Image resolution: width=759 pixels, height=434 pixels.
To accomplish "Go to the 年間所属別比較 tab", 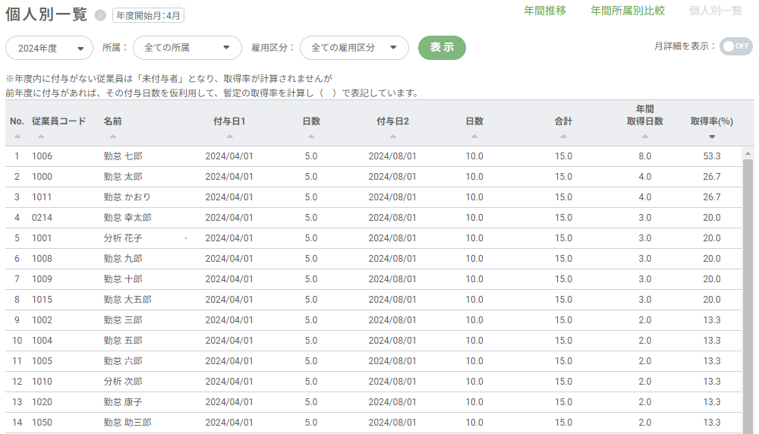I will tap(628, 11).
